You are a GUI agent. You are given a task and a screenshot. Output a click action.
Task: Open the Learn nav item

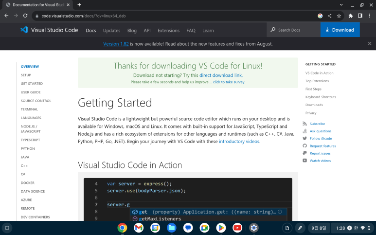[x=208, y=31]
